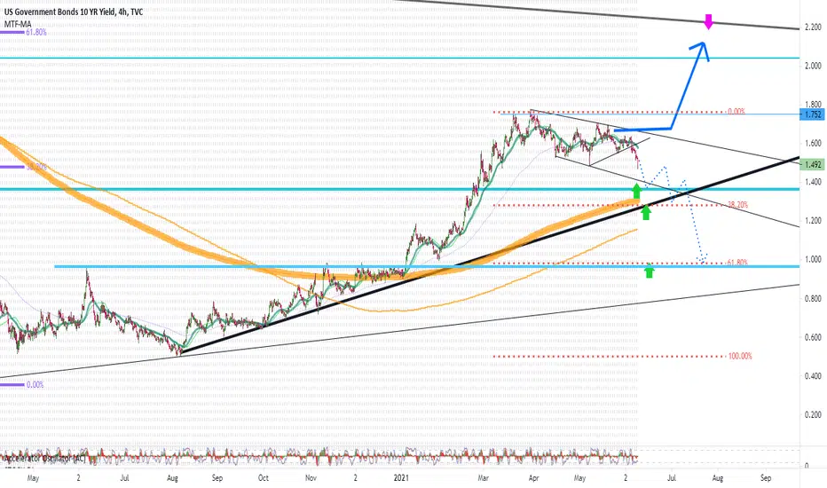Select green up arrow on thick cyan line
Image resolution: width=827 pixels, height=488 pixels.
(636, 190)
